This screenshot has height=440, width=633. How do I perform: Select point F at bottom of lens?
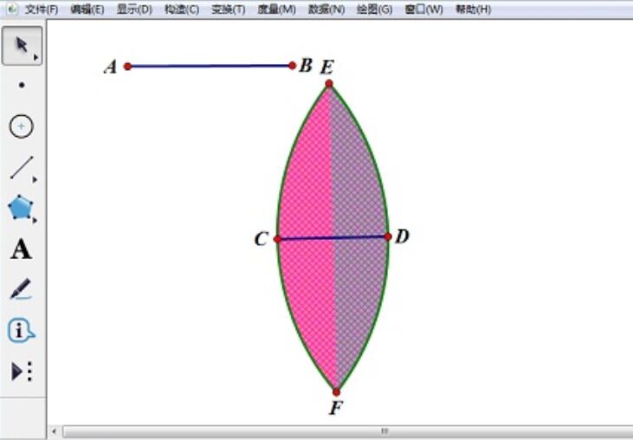336,391
